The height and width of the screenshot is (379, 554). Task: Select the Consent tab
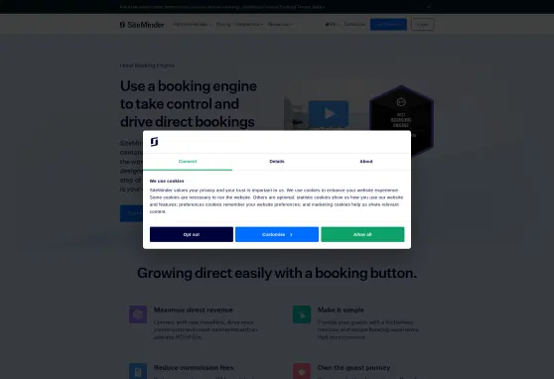(188, 162)
